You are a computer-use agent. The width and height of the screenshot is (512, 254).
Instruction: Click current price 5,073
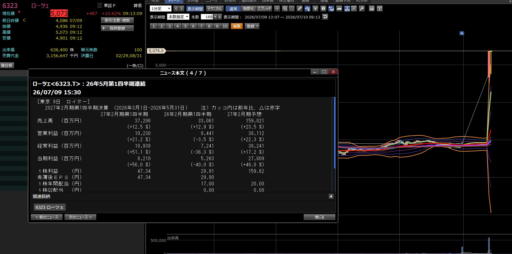coord(59,13)
